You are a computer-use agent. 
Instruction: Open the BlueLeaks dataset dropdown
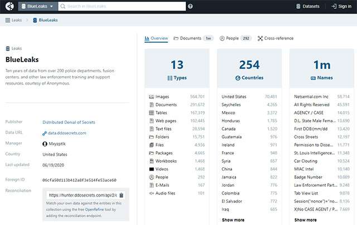coord(38,6)
